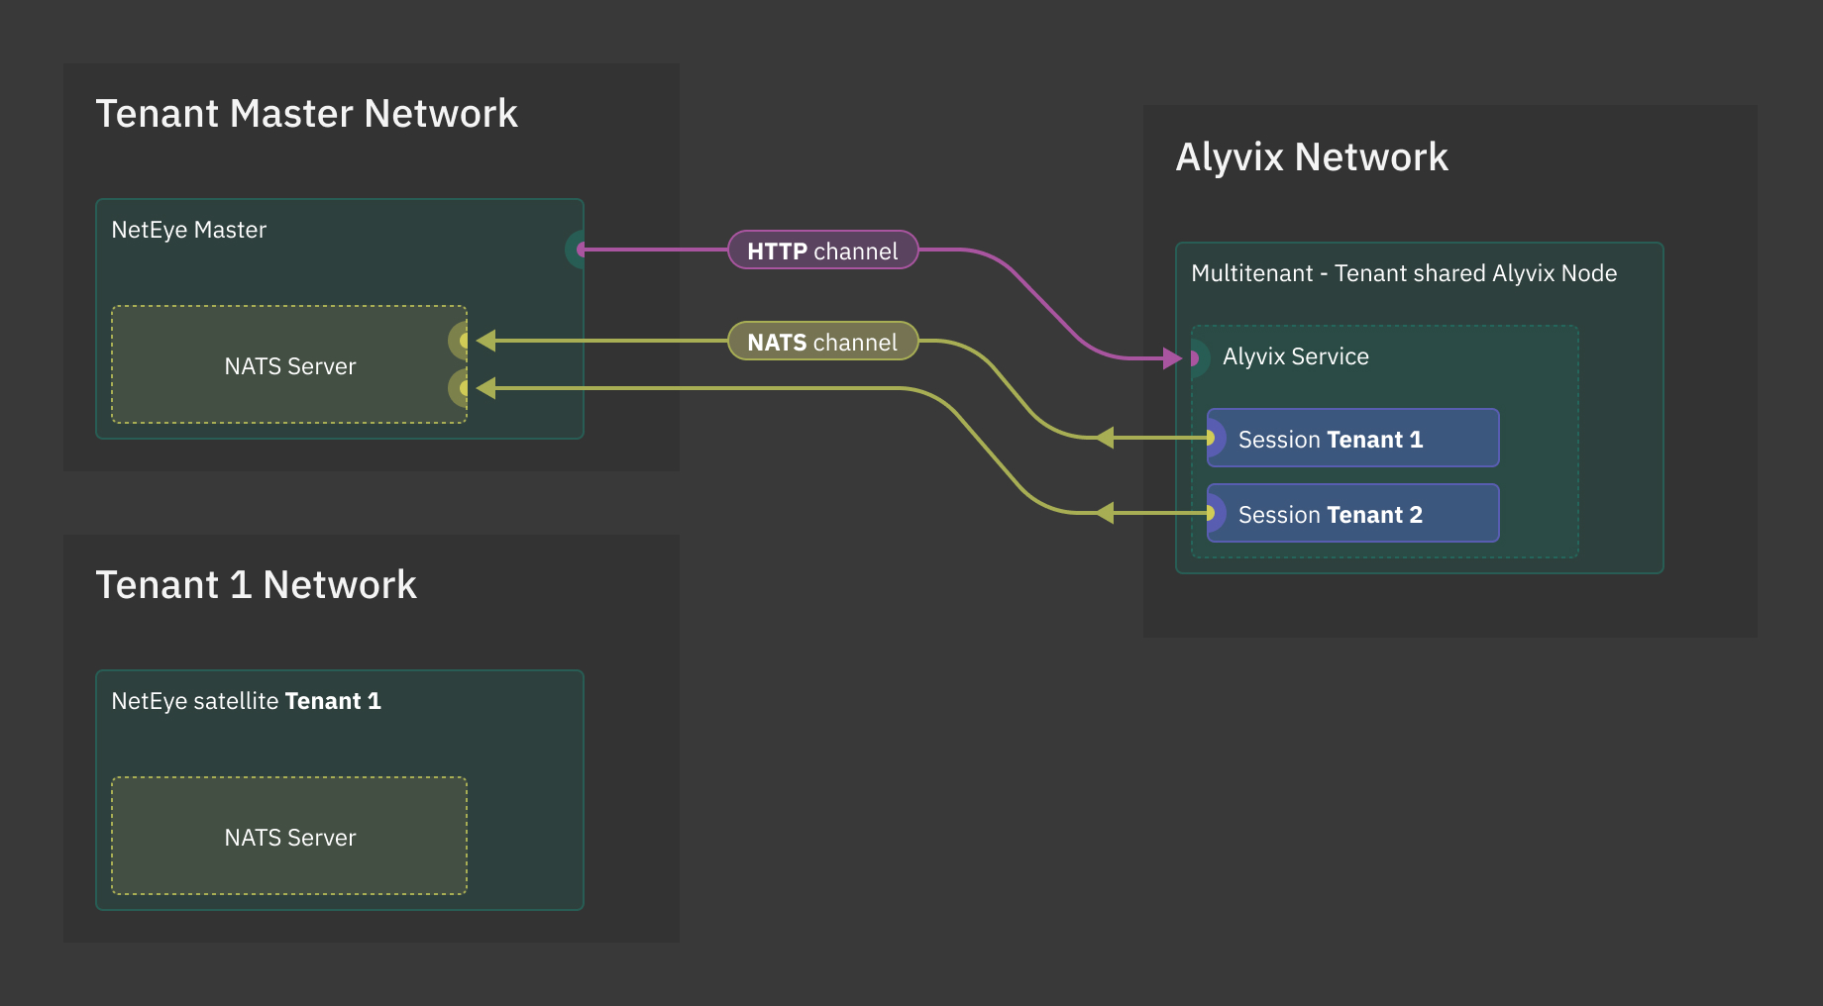Click the HTTP port dot on Alyvix Service
The width and height of the screenshot is (1823, 1006).
tap(1194, 358)
